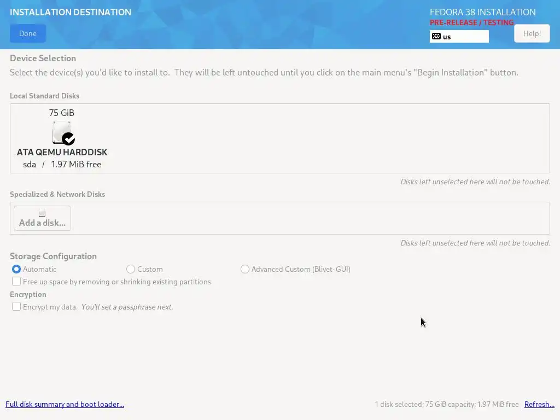
Task: Click the 75 GiB disk size label
Action: (x=61, y=113)
